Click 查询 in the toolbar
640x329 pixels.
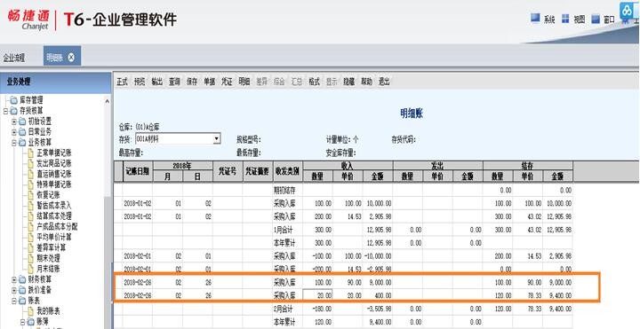175,82
